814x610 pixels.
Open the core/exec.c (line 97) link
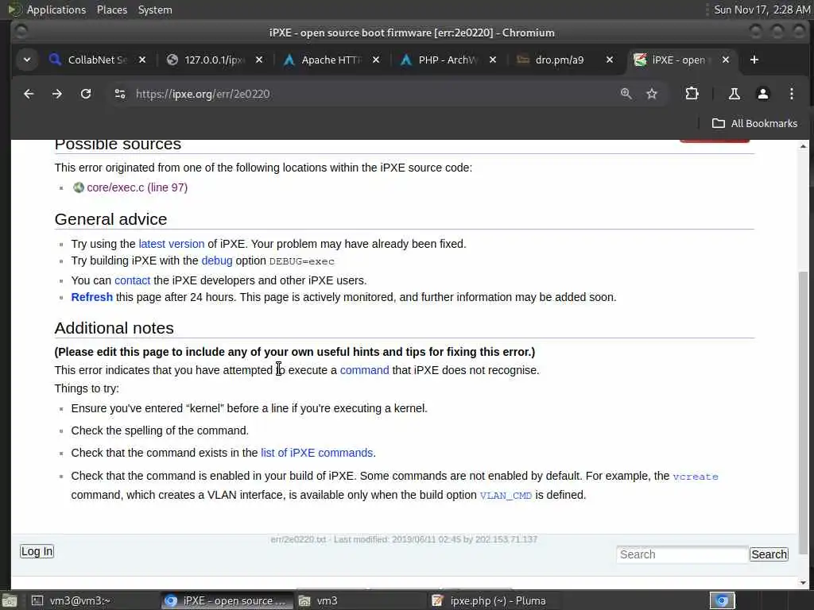pyautogui.click(x=137, y=187)
